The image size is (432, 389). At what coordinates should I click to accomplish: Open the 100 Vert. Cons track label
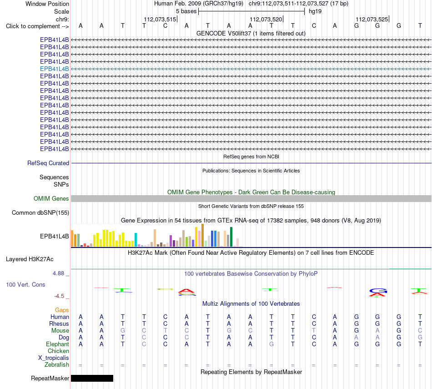(25, 284)
